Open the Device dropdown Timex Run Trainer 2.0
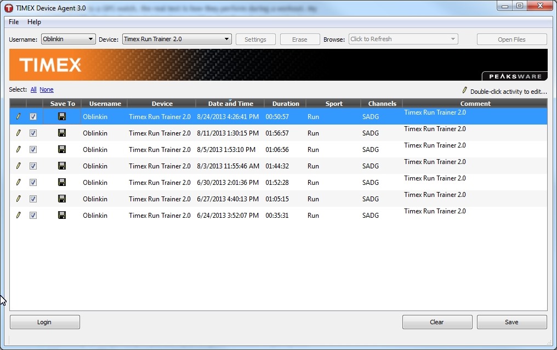Image resolution: width=557 pixels, height=350 pixels. click(x=177, y=39)
